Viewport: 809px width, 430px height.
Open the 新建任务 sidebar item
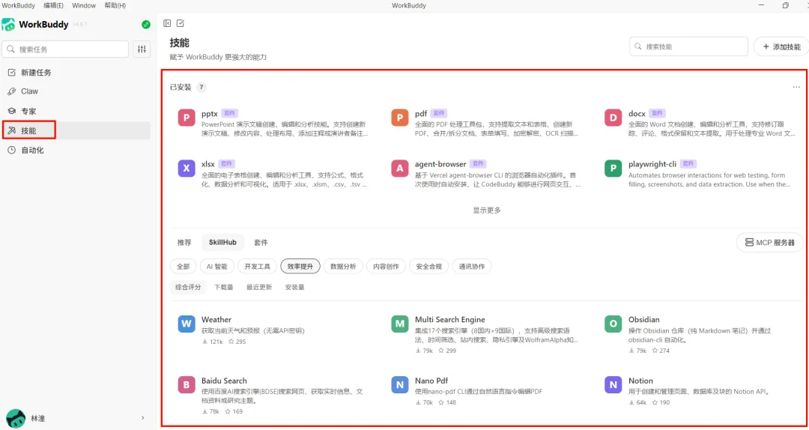point(76,73)
